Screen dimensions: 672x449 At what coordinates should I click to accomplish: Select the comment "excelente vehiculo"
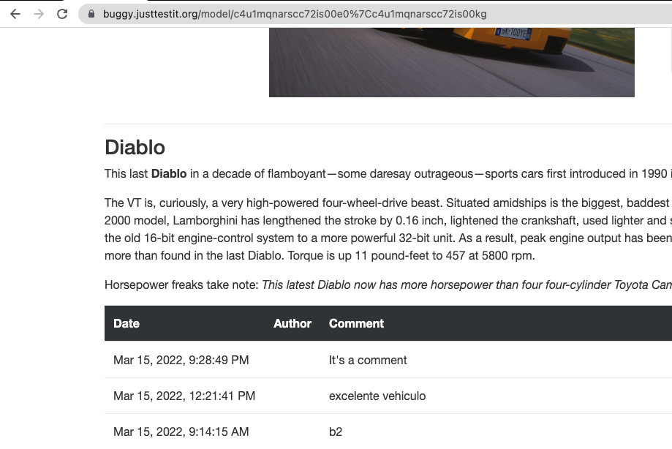pos(377,396)
